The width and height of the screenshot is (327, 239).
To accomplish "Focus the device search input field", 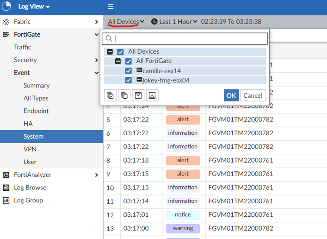I will 190,38.
